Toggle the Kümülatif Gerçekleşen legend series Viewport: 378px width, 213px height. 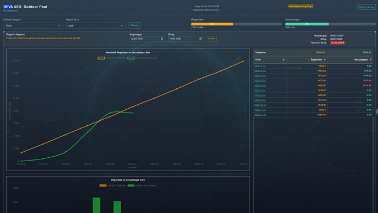pyautogui.click(x=143, y=58)
